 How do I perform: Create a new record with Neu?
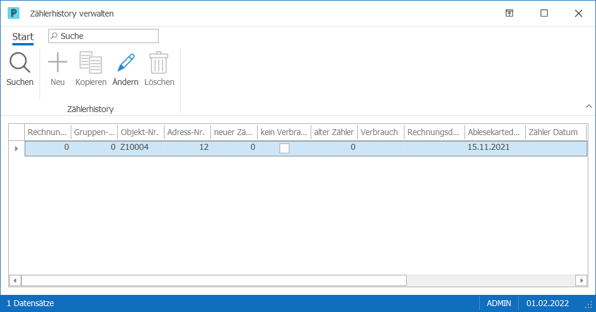[x=57, y=63]
